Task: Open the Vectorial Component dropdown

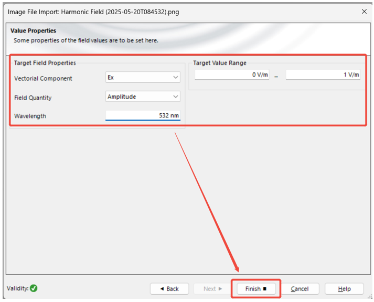Action: tap(143, 78)
